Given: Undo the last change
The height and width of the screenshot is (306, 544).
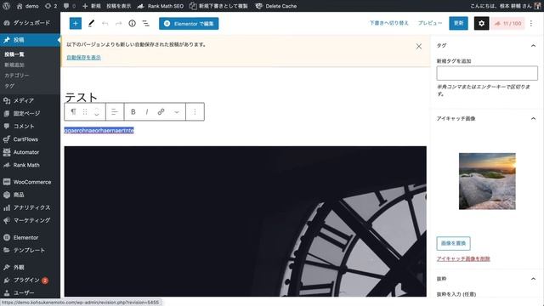Looking at the screenshot, I should click(105, 23).
